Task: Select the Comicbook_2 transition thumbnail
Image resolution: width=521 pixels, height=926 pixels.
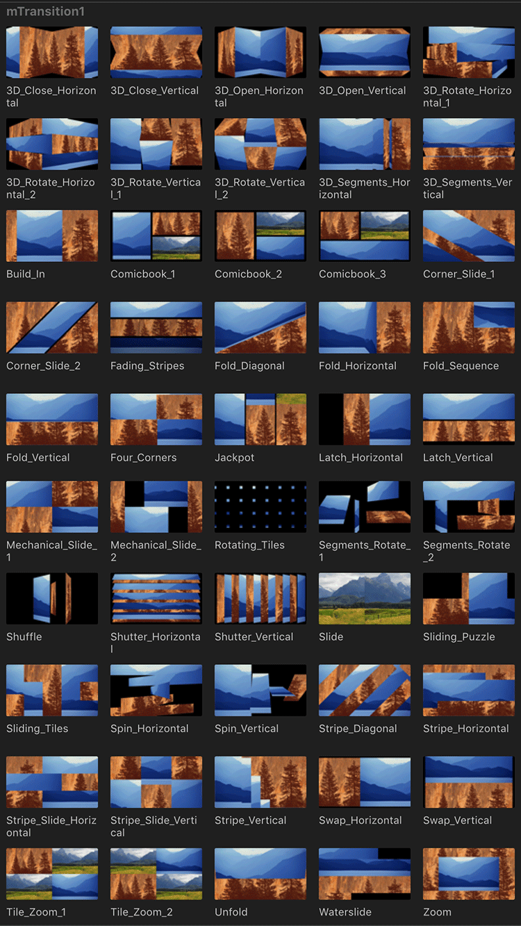Action: click(x=260, y=235)
